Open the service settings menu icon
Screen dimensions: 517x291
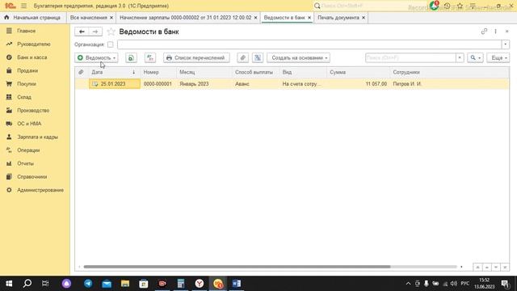point(473,6)
